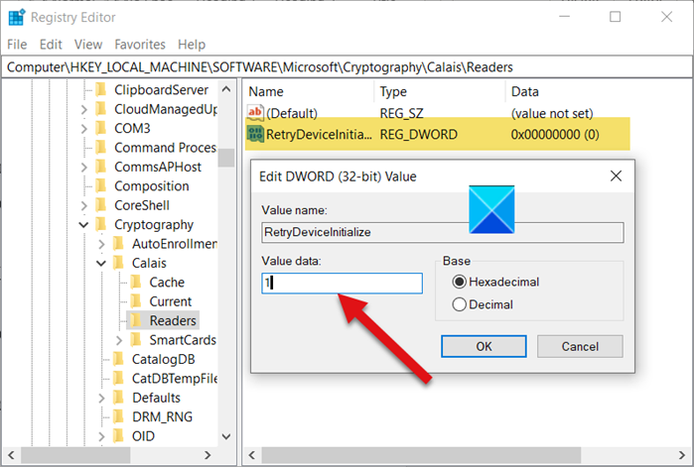Select the RetryDeviceInitialize DWORD value icon

pyautogui.click(x=255, y=134)
